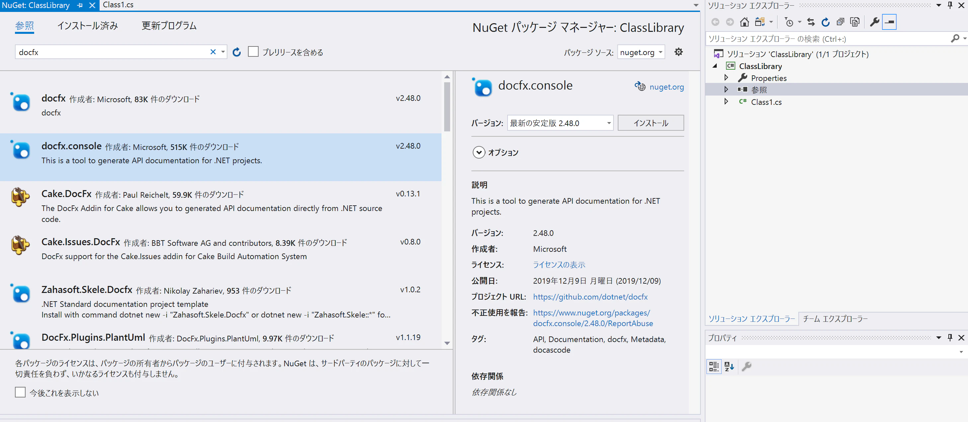Image resolution: width=968 pixels, height=422 pixels.
Task: Open the Class1.cs document tab
Action: coord(119,5)
